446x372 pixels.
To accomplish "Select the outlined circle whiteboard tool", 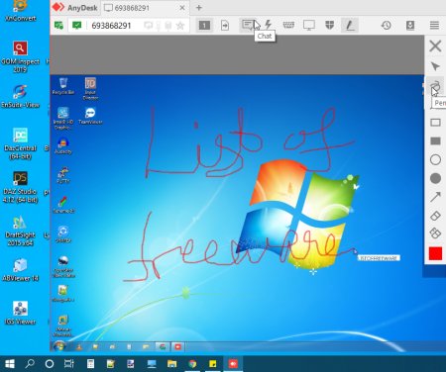I will click(435, 159).
